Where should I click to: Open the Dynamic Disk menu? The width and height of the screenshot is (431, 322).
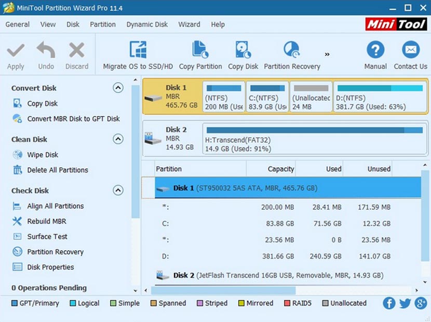[x=146, y=24]
